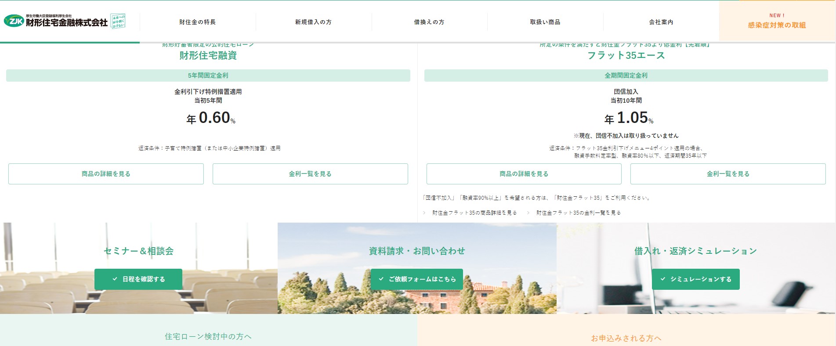
Task: Click the 年 0.60% interest rate
Action: (211, 118)
